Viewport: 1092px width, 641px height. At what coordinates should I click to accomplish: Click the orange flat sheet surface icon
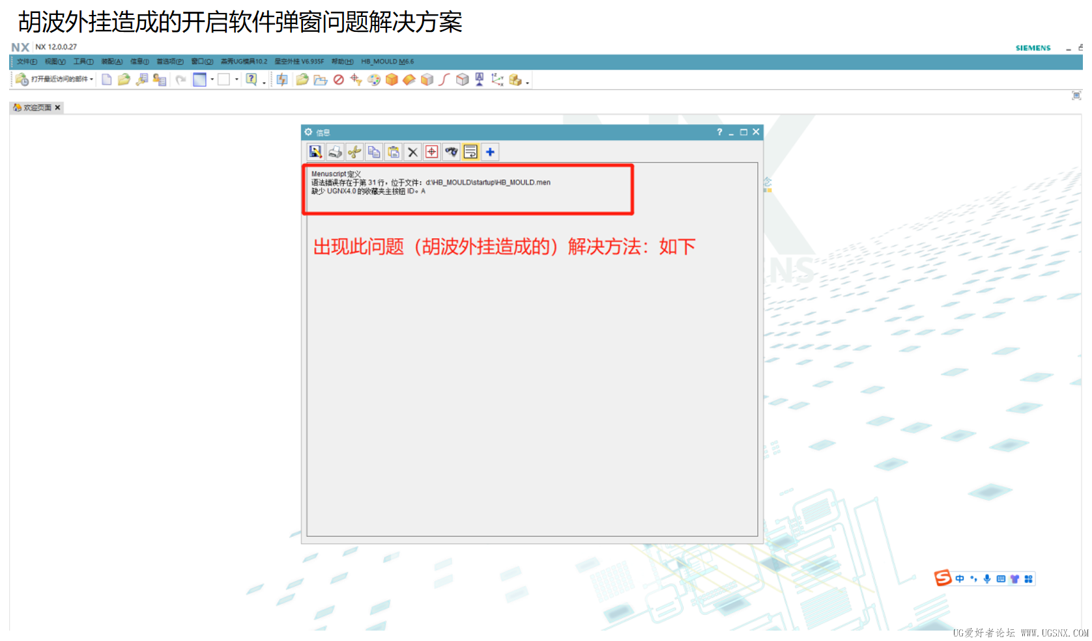point(409,79)
